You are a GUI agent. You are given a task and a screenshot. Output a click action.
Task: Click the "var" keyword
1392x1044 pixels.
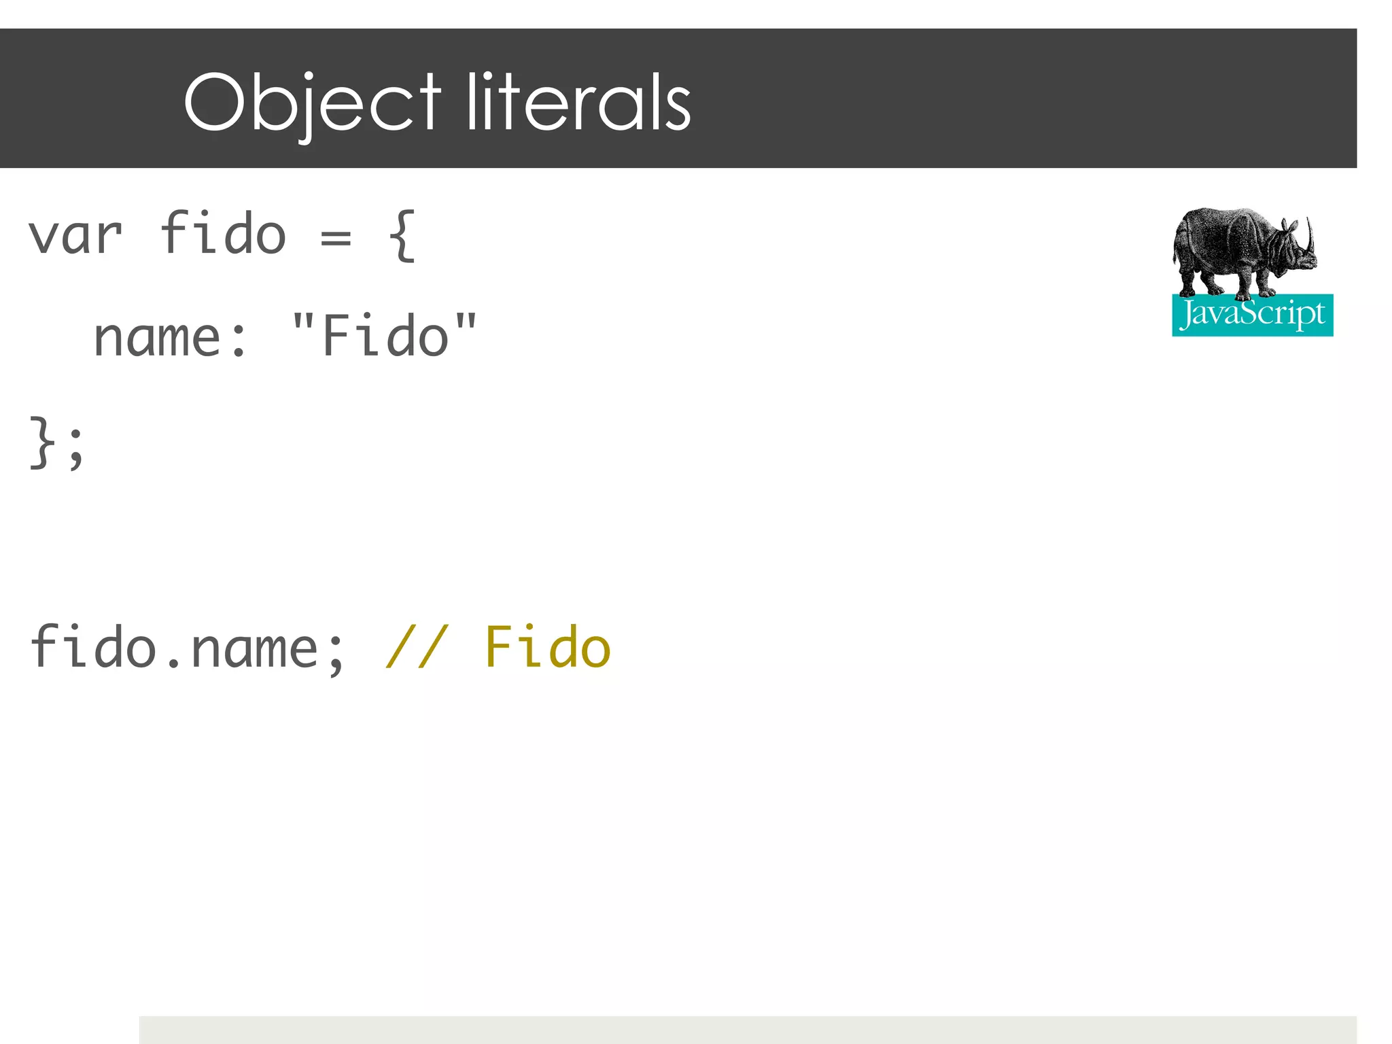[75, 235]
